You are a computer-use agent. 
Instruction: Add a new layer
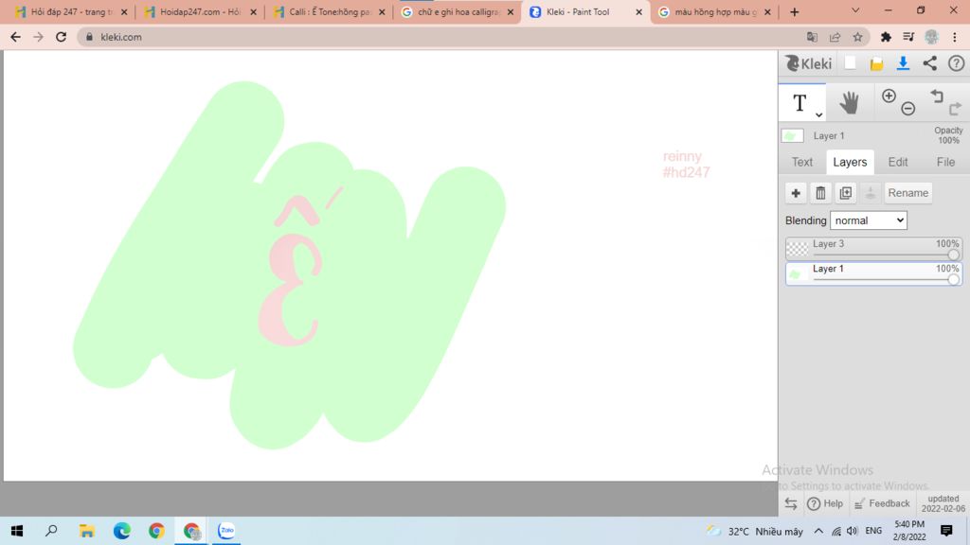[796, 193]
